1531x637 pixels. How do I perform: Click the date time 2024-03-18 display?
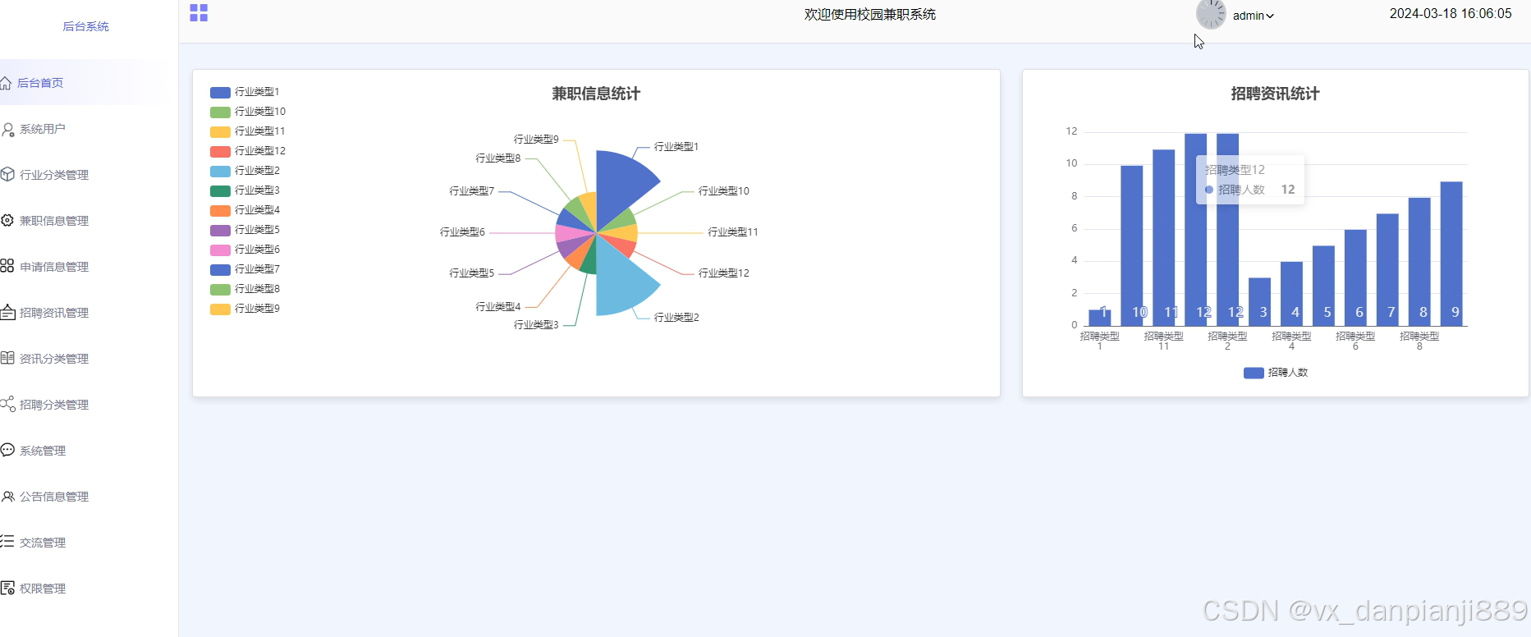pos(1451,14)
